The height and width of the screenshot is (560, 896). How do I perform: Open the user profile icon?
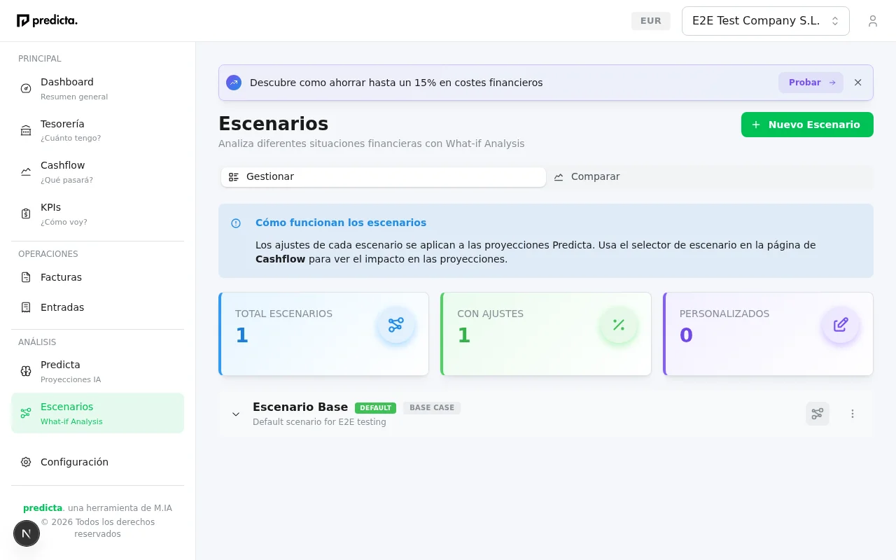[873, 20]
